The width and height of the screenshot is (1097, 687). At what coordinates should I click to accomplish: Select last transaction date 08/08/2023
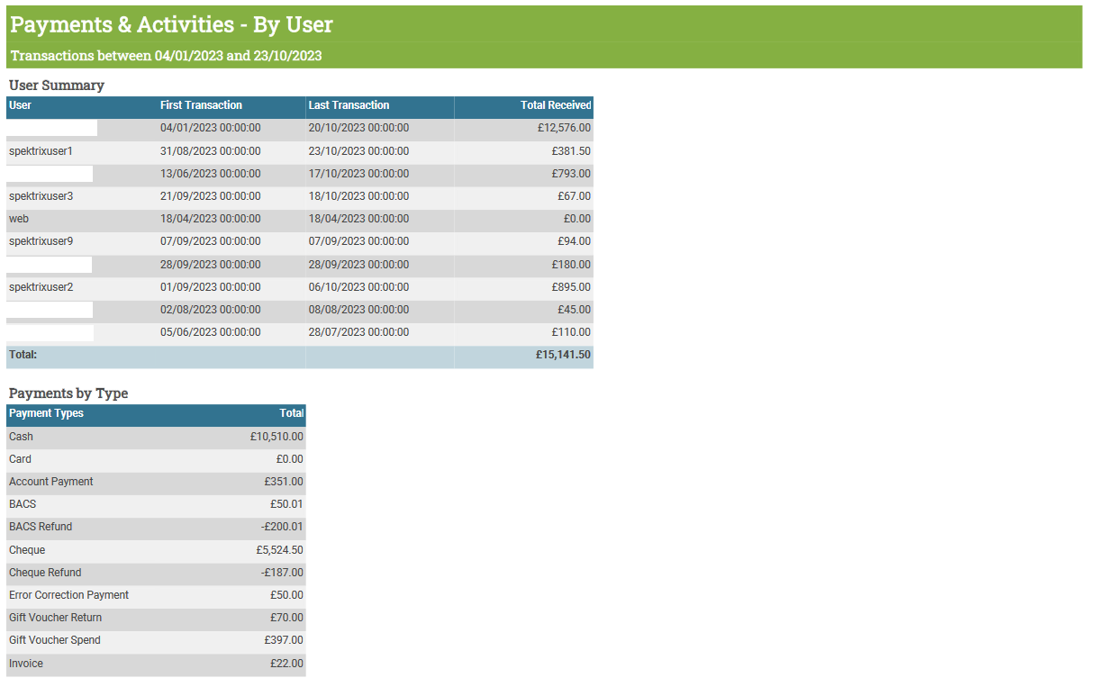point(358,310)
